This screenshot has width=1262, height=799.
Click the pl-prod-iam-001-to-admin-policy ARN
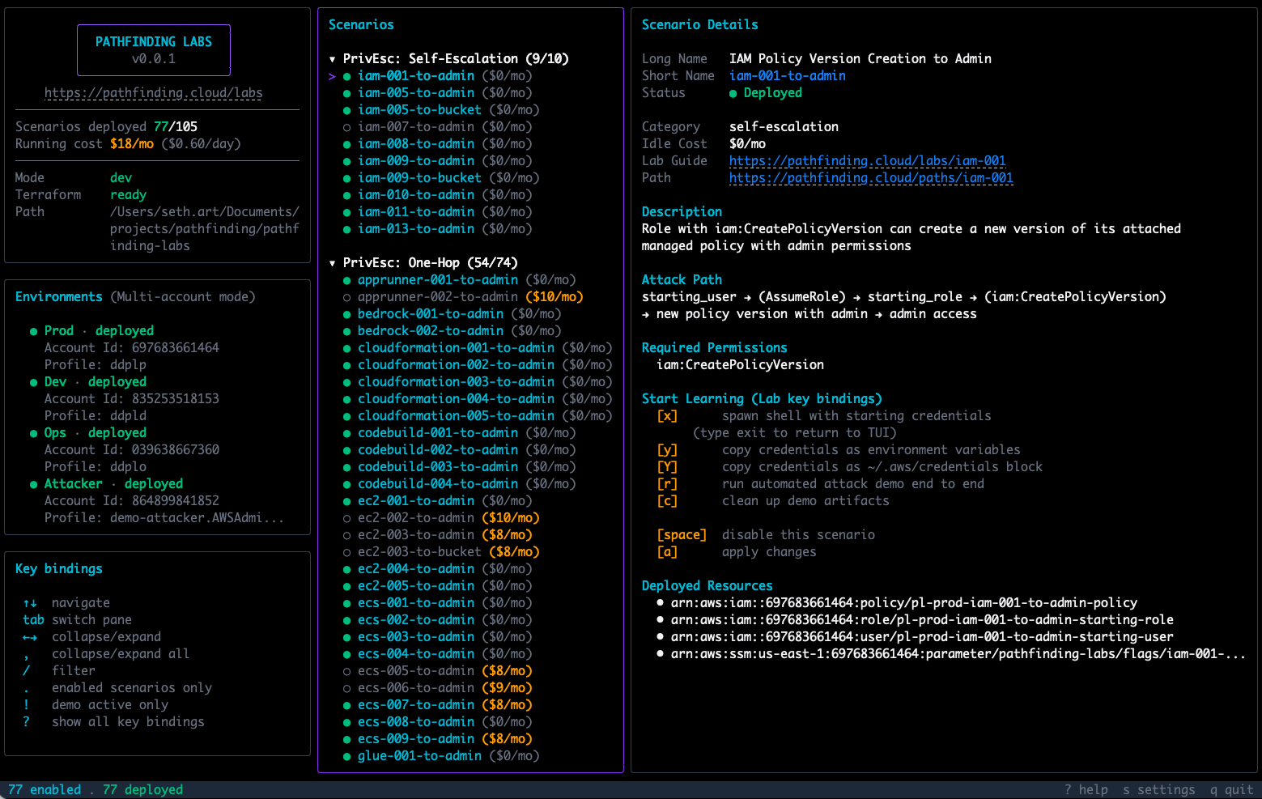(904, 603)
